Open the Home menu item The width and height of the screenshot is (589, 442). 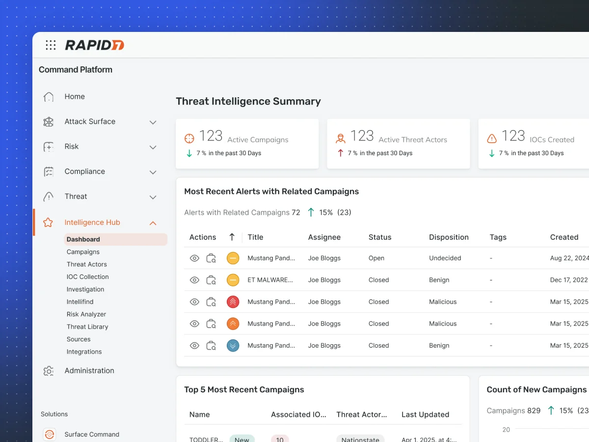tap(75, 97)
